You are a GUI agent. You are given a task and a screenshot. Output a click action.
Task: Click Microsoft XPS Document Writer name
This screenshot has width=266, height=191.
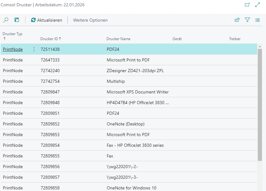coord(138,92)
